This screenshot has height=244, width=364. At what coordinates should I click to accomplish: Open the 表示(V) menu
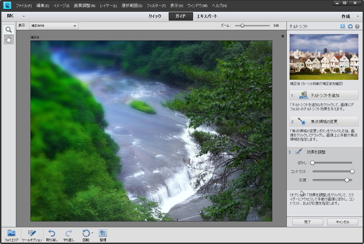click(x=177, y=6)
